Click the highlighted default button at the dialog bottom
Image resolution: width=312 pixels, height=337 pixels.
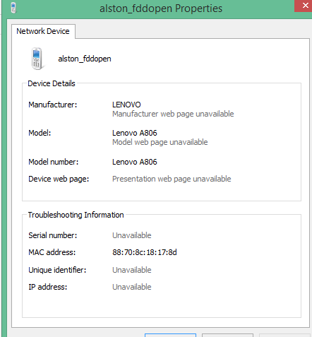(x=170, y=335)
